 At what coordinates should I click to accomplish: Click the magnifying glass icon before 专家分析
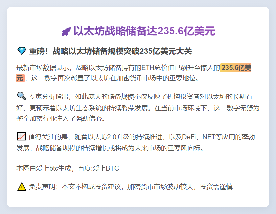tap(21, 96)
